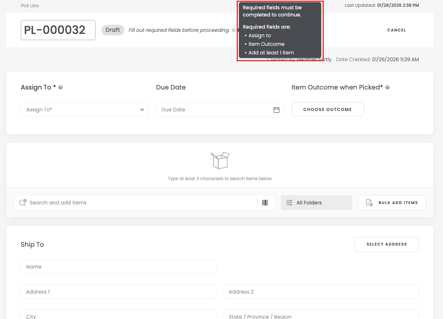Click the Select Address button
This screenshot has width=443, height=319.
[386, 245]
